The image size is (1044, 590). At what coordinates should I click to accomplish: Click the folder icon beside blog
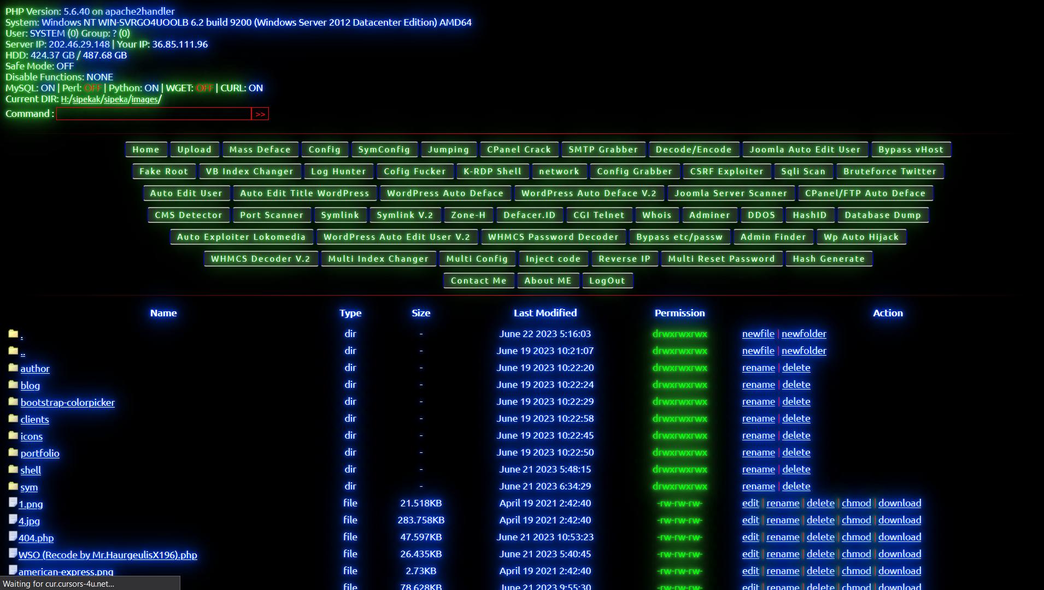click(x=14, y=384)
